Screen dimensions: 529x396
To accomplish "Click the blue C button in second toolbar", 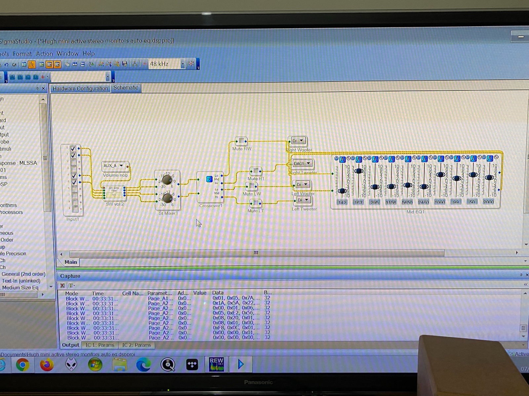I will click(x=28, y=77).
